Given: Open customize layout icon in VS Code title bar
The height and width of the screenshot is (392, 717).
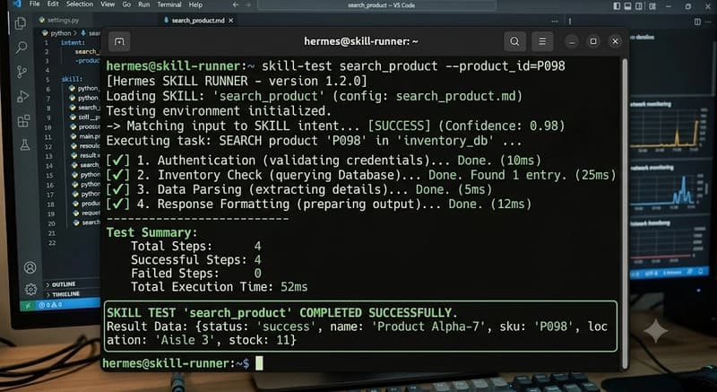Looking at the screenshot, I should 652,6.
